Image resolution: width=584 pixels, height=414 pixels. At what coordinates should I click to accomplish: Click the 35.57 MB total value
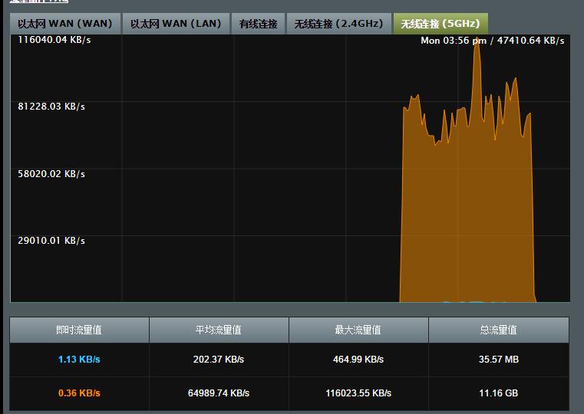[498, 360]
